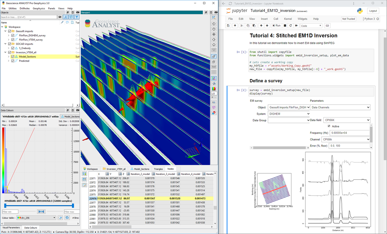Uncheck Inversion_VTEM_all checkbox
Screen dimensions: 387x234
9,52
